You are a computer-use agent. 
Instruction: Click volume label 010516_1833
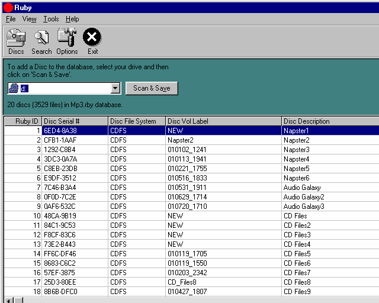click(x=224, y=178)
